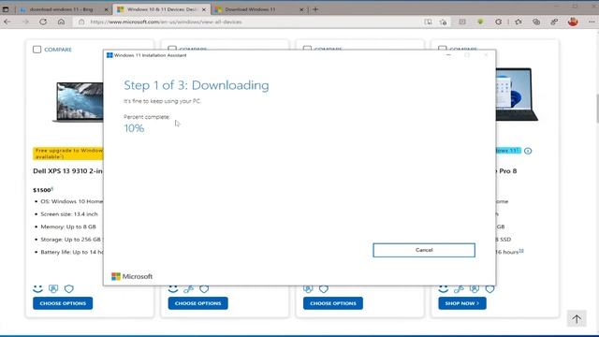Open the Dell XPS 13 9310 2-in product title

pos(67,170)
